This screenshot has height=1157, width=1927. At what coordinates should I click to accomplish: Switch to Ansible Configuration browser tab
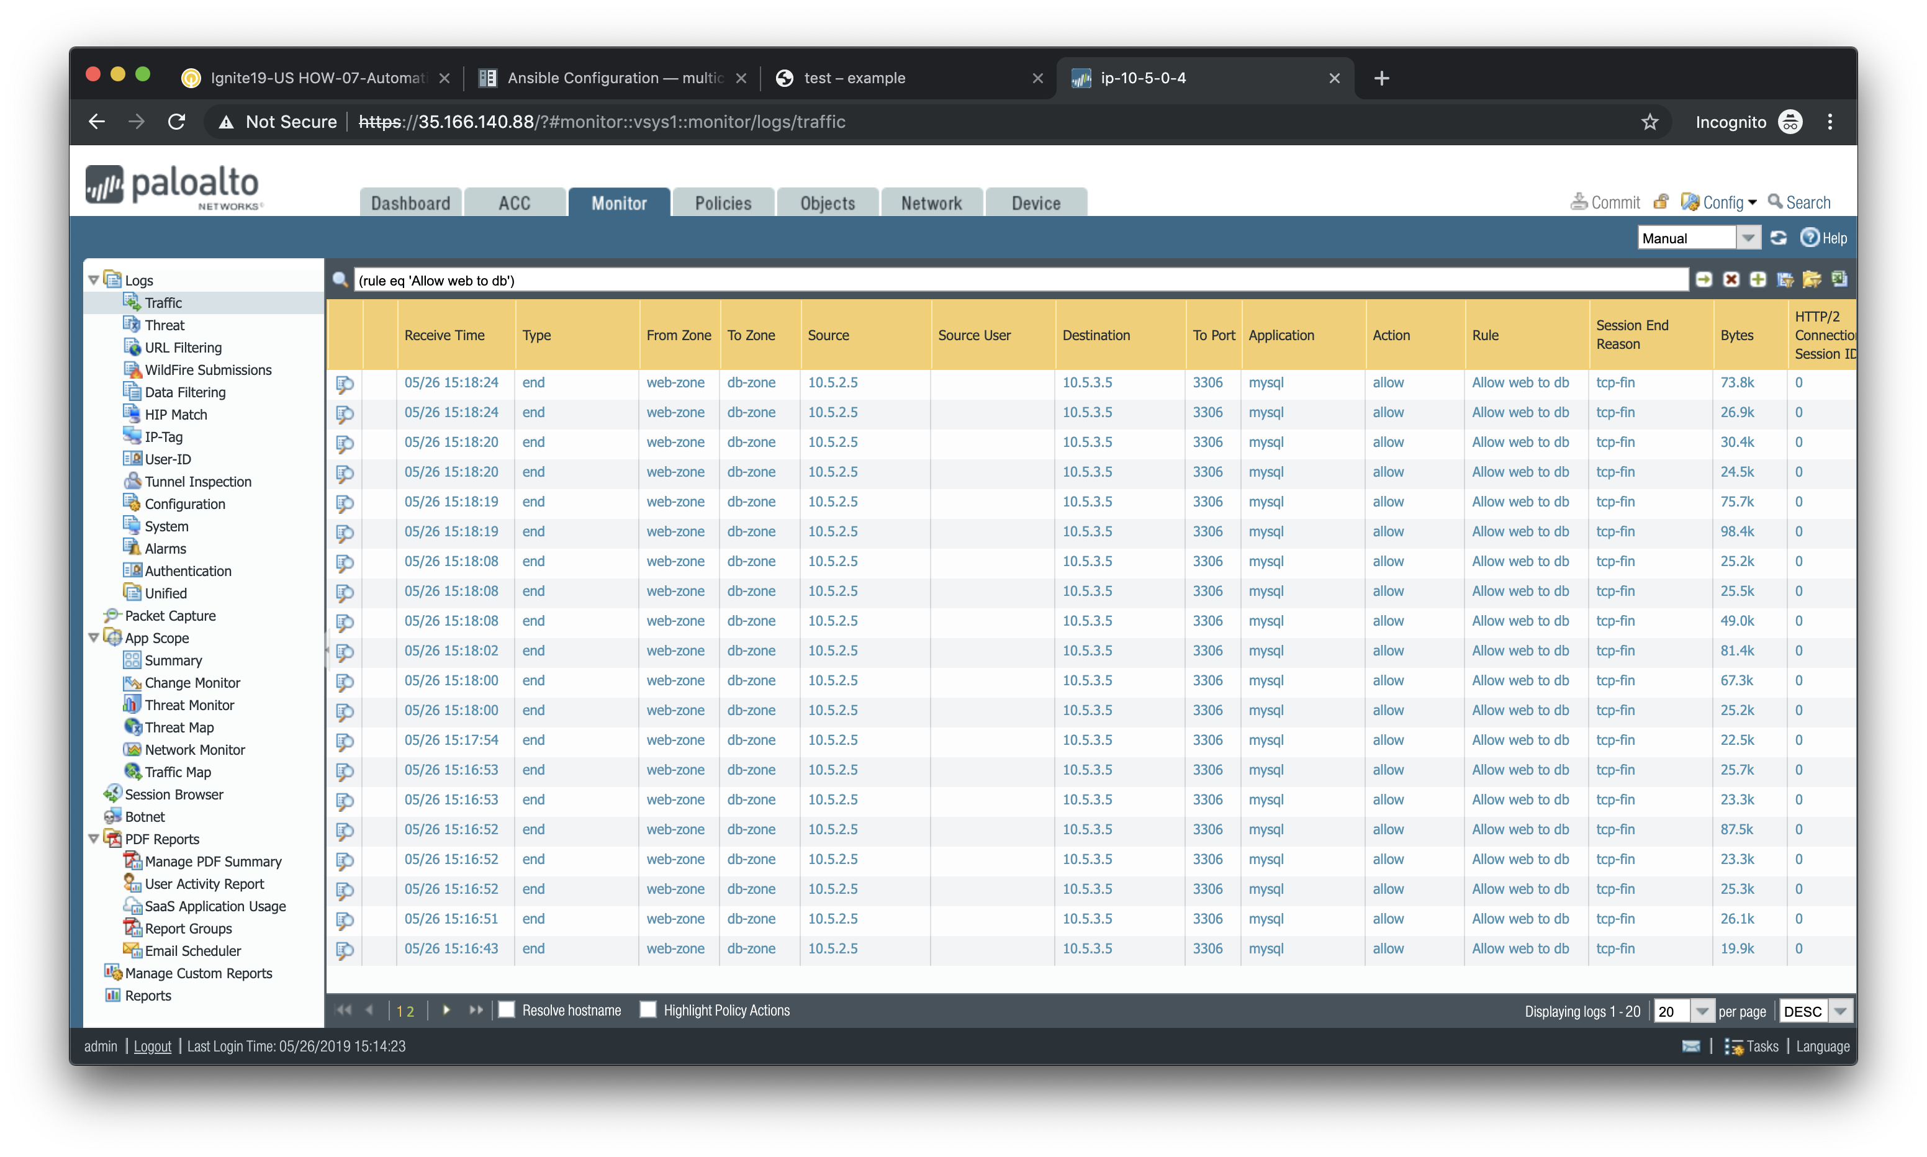[x=614, y=78]
